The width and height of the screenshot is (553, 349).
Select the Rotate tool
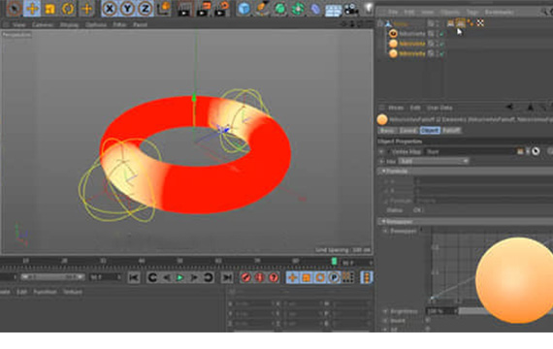[68, 9]
